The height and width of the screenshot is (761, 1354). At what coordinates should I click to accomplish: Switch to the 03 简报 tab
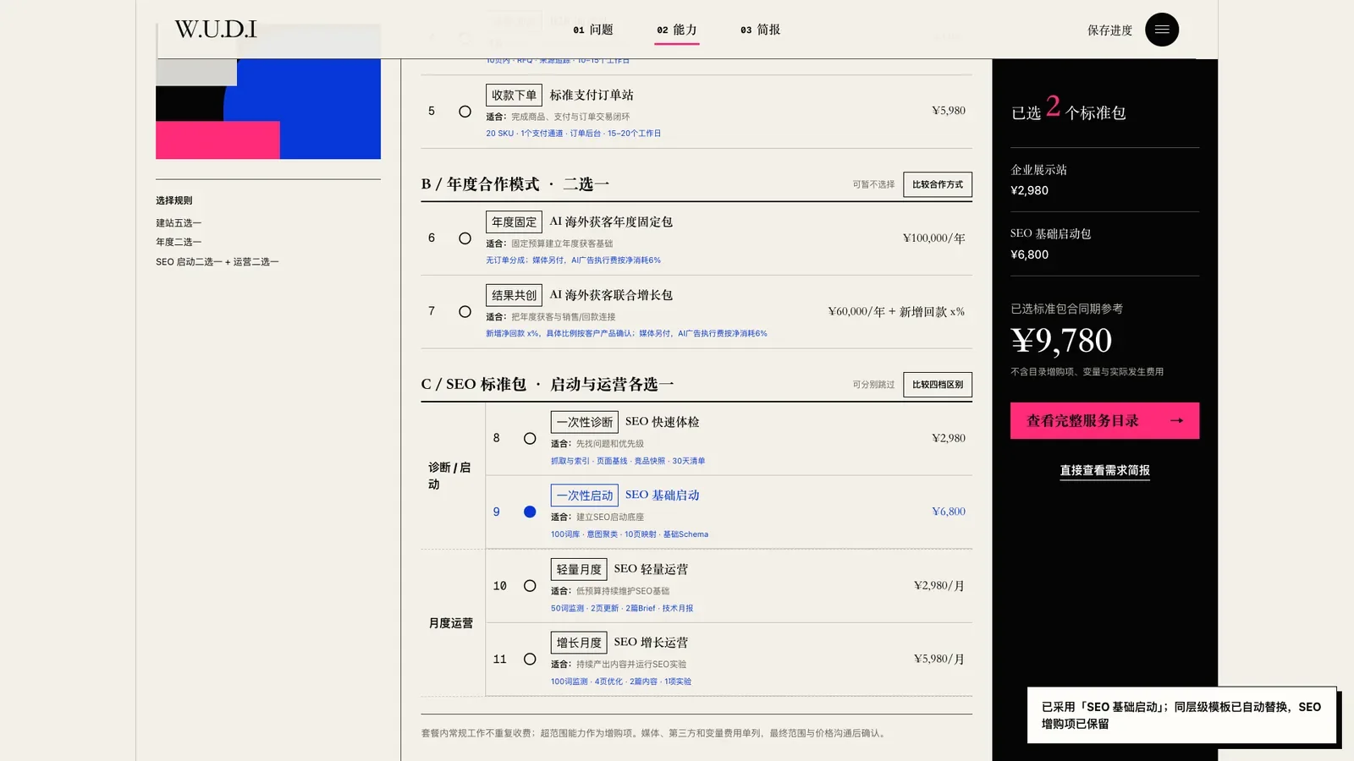click(x=760, y=30)
